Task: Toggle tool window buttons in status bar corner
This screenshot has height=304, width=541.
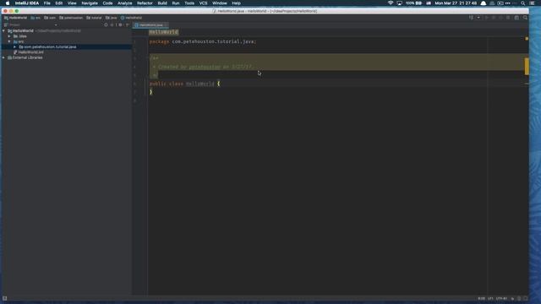Action: point(4,298)
